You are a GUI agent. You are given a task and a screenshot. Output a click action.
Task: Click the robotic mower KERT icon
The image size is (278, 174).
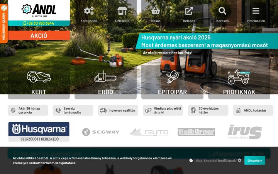coord(39,77)
